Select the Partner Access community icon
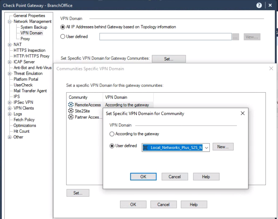 pos(71,117)
